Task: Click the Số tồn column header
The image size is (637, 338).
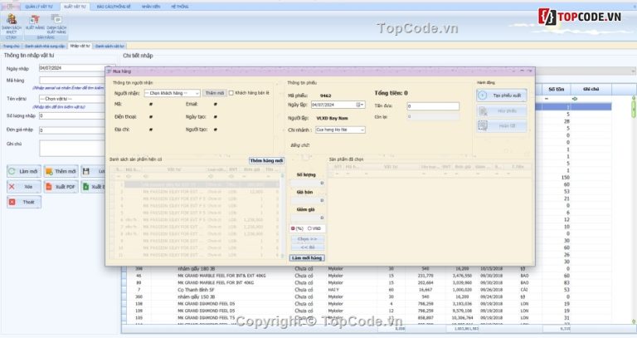Action: click(x=556, y=89)
